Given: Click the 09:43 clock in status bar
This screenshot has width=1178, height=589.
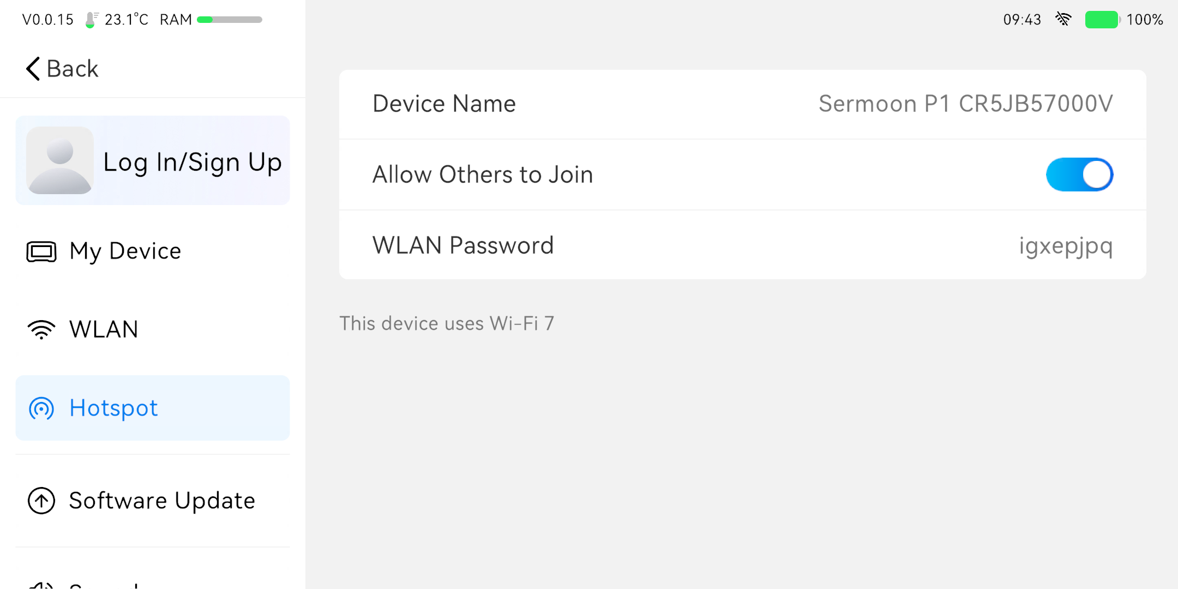Looking at the screenshot, I should [x=1022, y=20].
